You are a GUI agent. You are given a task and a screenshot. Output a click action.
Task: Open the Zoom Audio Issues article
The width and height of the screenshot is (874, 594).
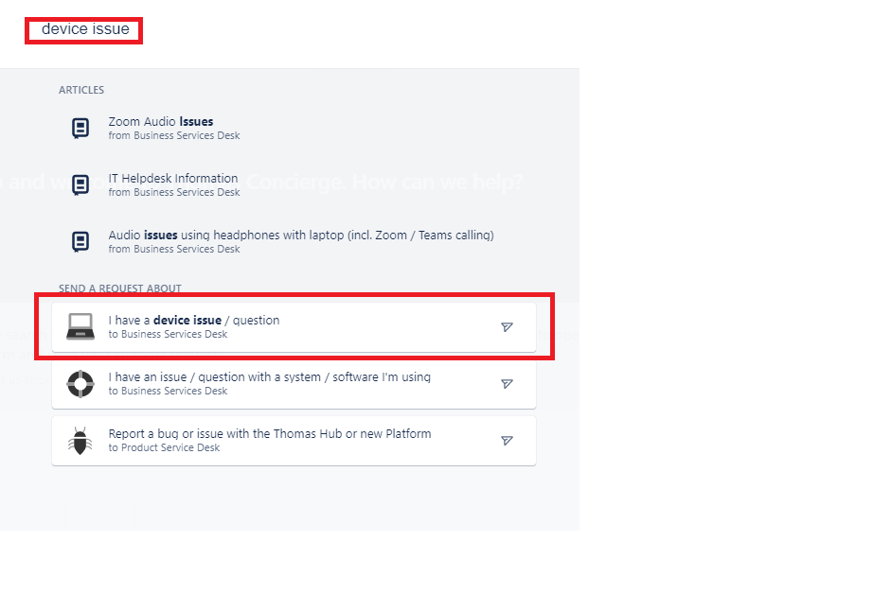pos(161,121)
